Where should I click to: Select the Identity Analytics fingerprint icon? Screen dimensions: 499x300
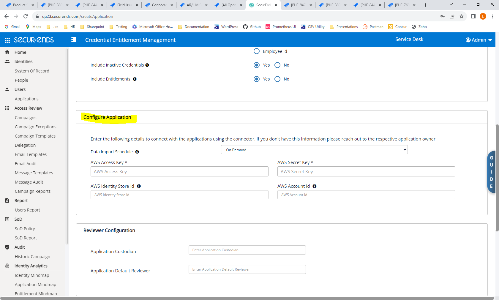(7, 266)
